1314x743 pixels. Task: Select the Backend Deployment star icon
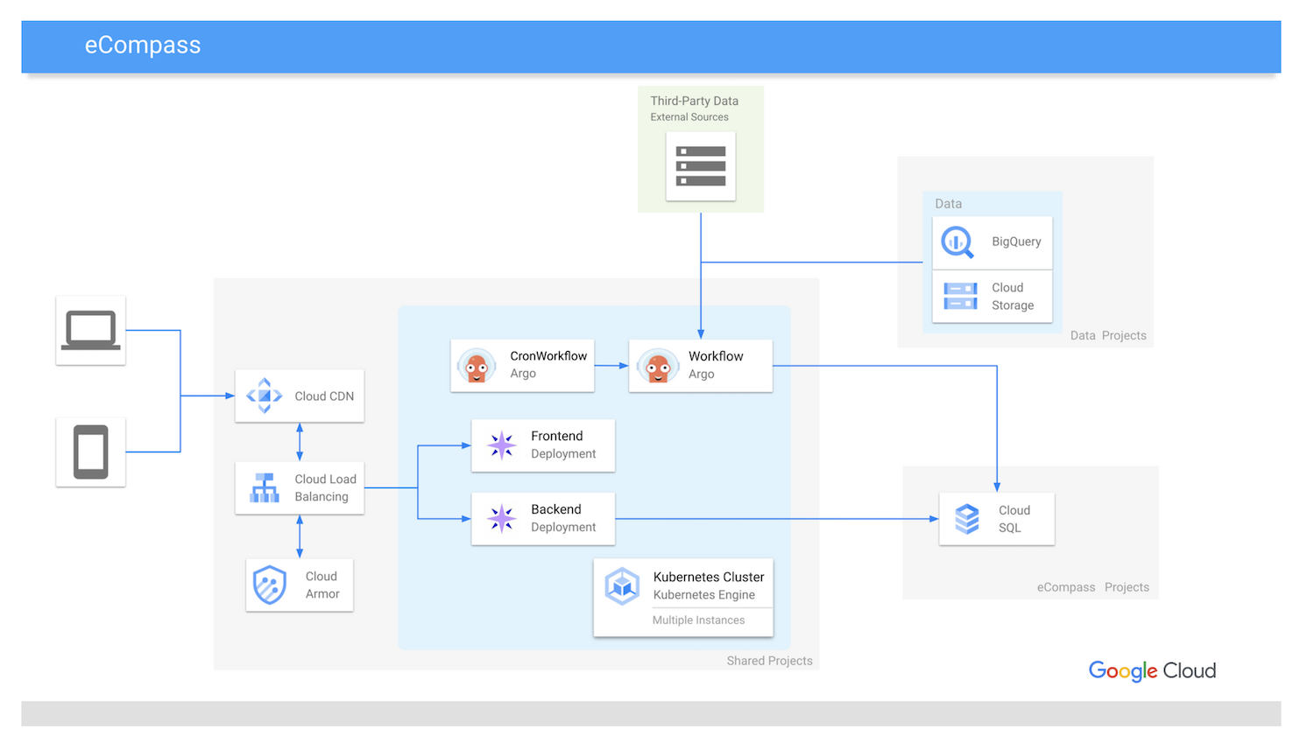tap(502, 519)
